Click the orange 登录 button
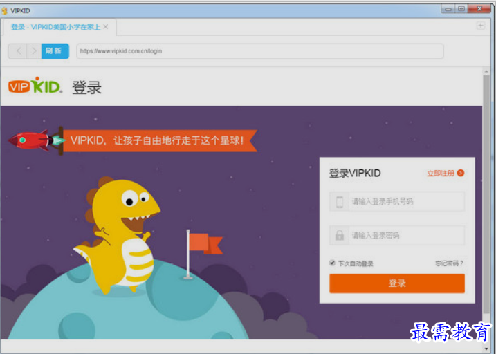Image resolution: width=496 pixels, height=354 pixels. pyautogui.click(x=397, y=283)
